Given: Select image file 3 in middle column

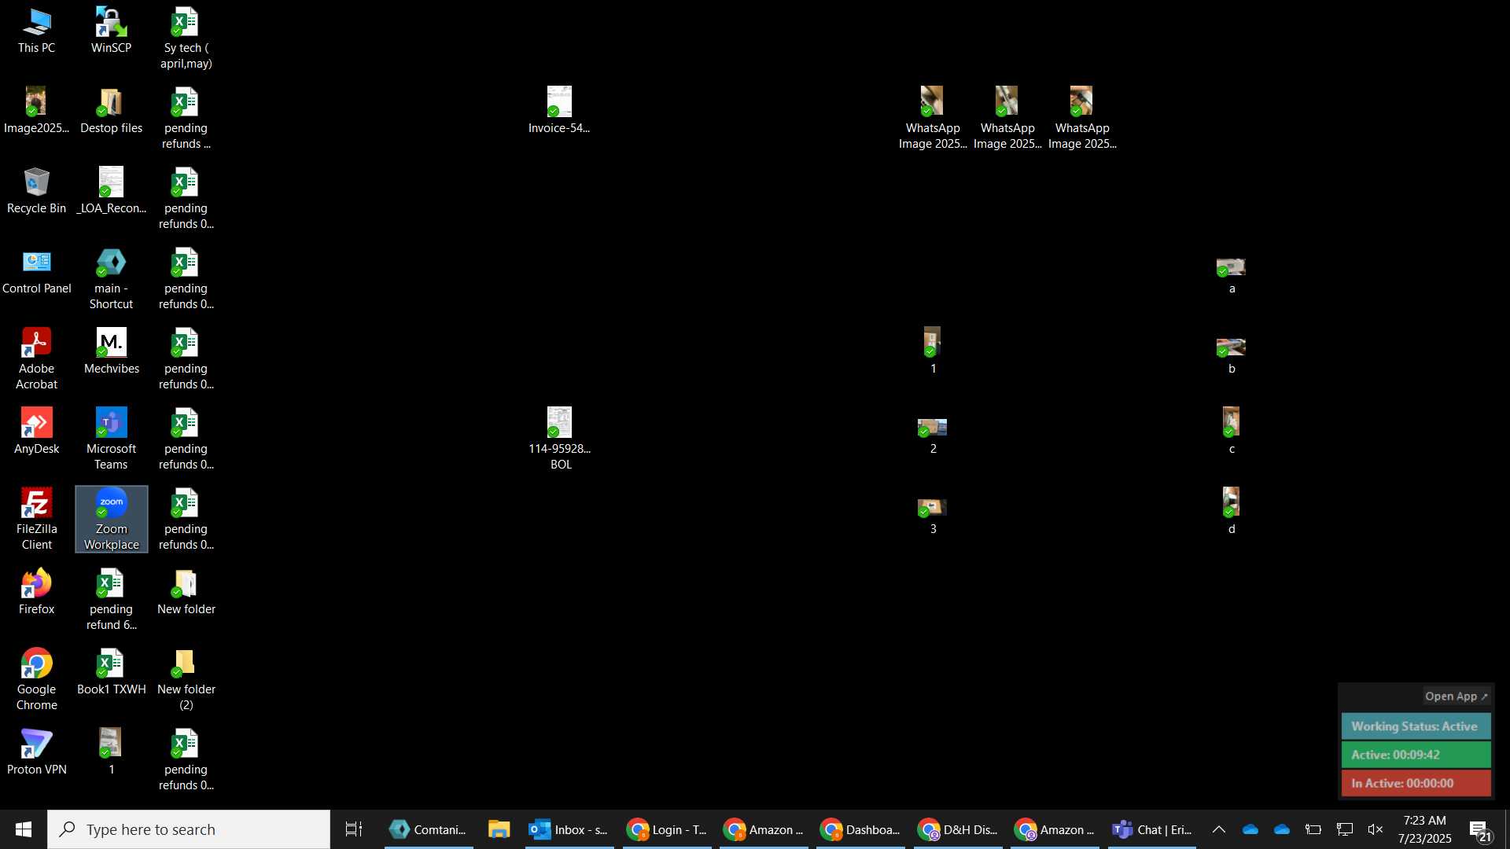Looking at the screenshot, I should click(933, 516).
